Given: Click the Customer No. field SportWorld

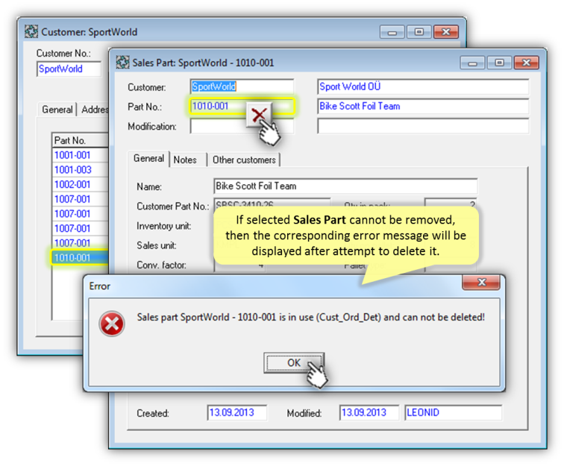Looking at the screenshot, I should tap(69, 69).
